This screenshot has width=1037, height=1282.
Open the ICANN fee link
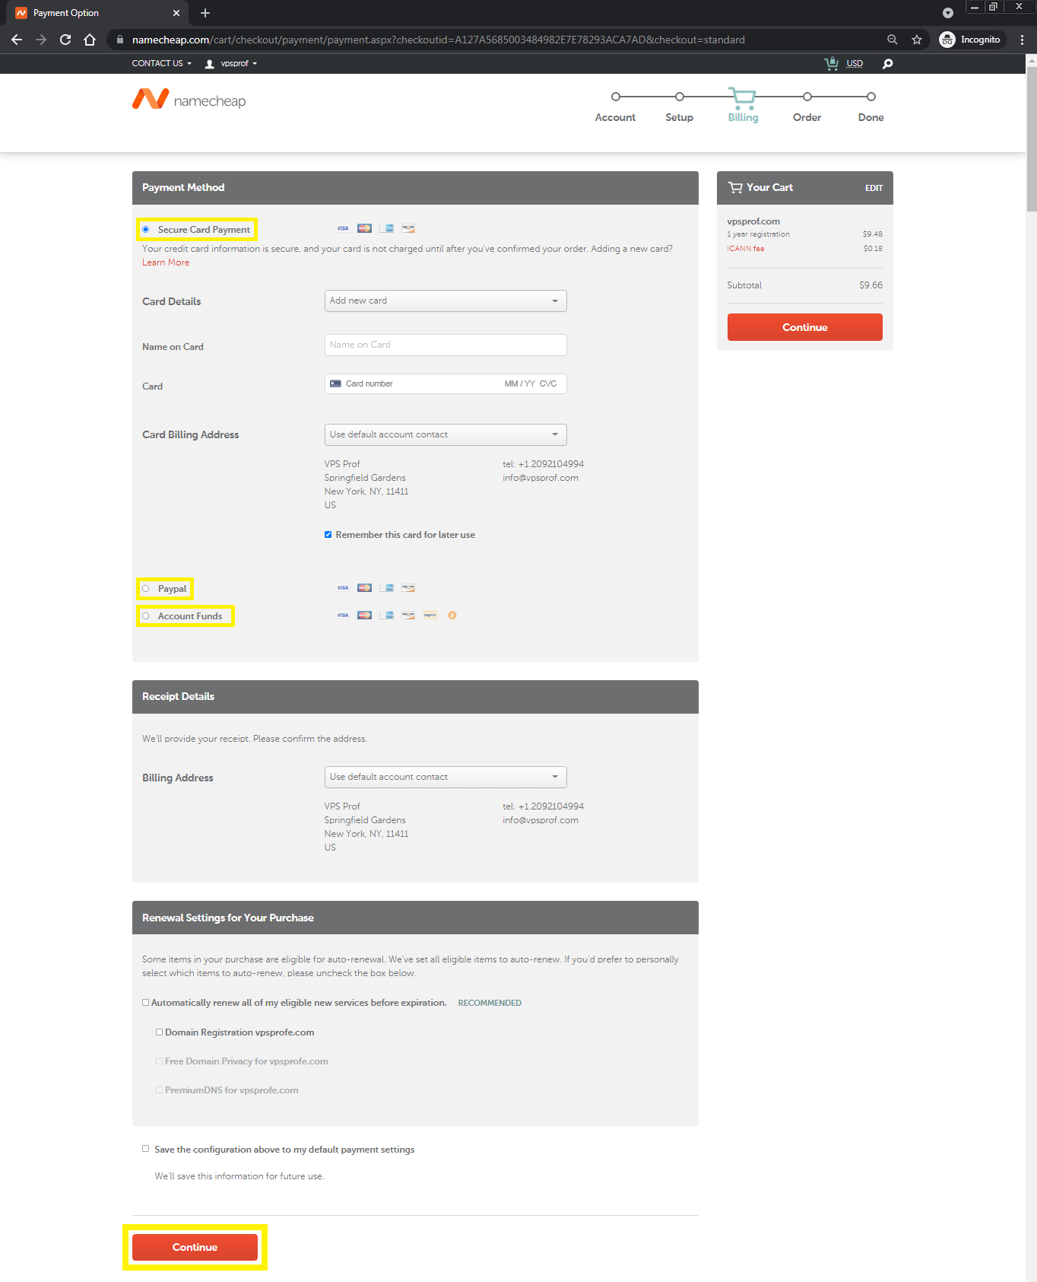pos(746,249)
